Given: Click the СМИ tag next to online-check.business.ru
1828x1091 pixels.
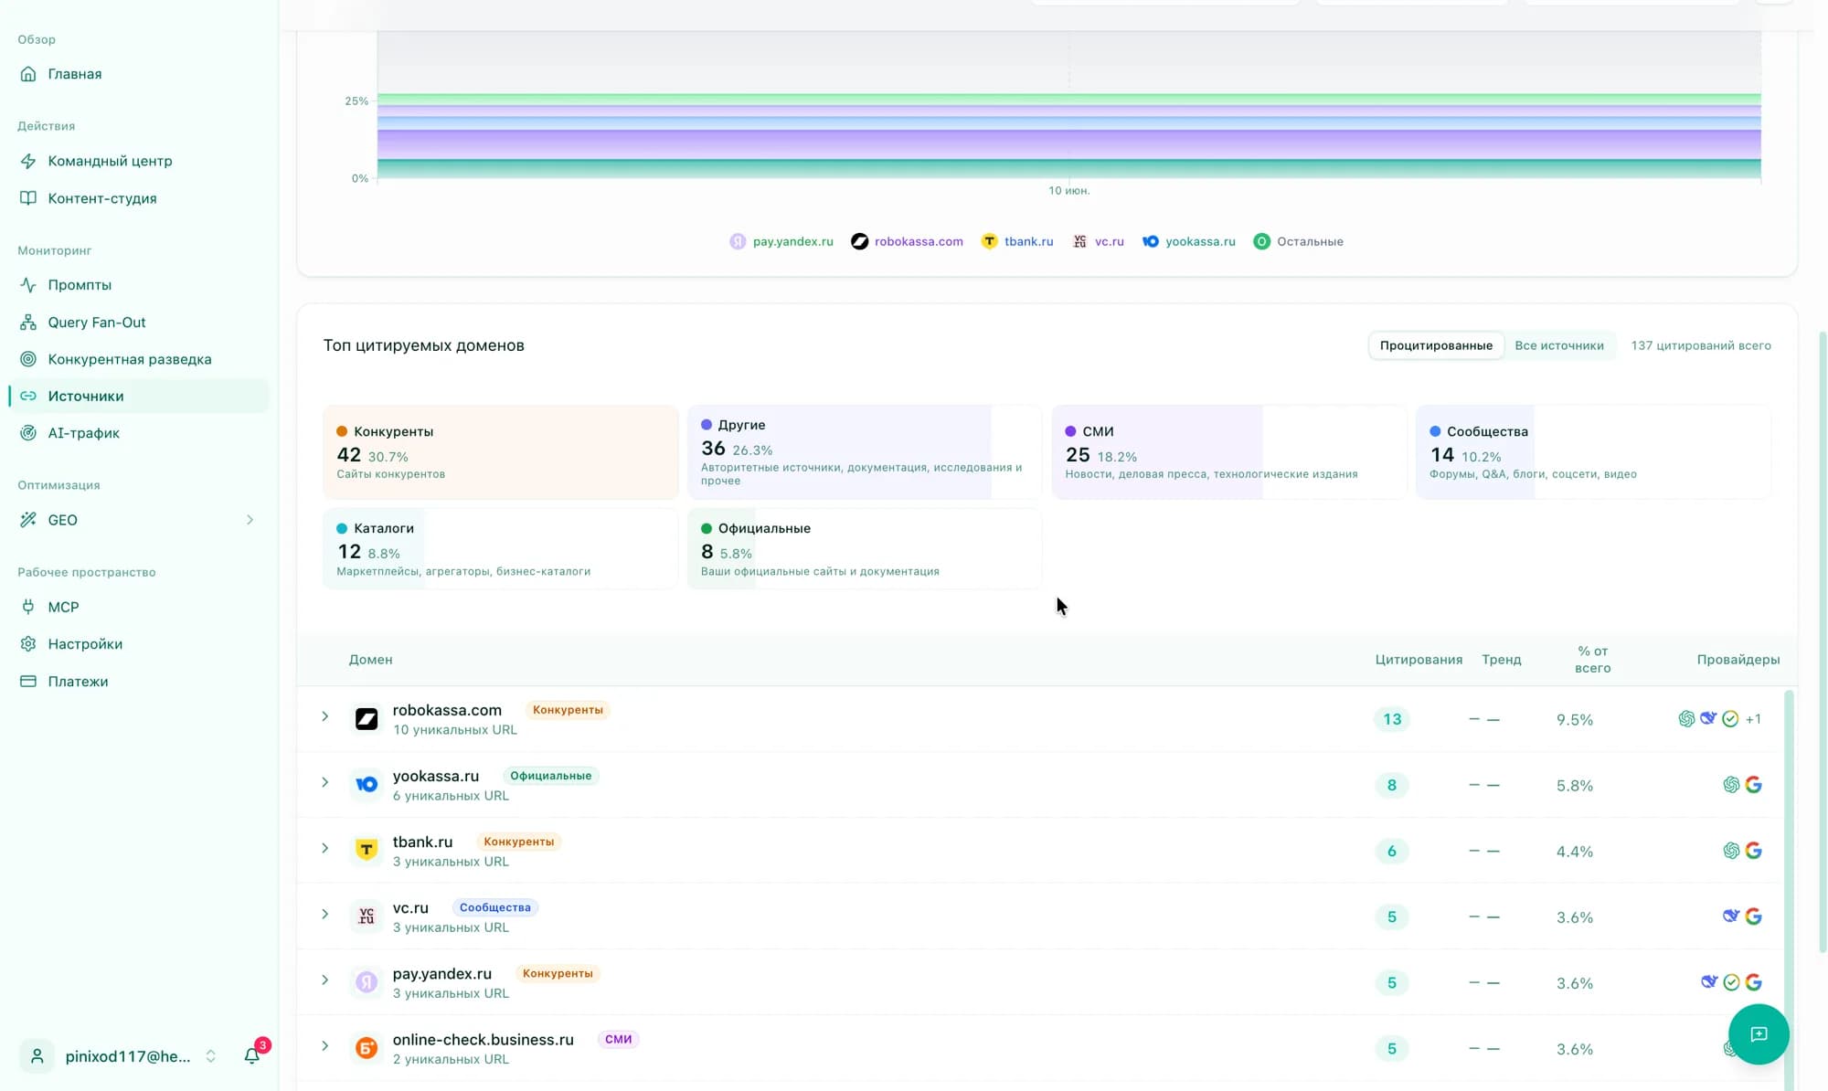Looking at the screenshot, I should [619, 1039].
